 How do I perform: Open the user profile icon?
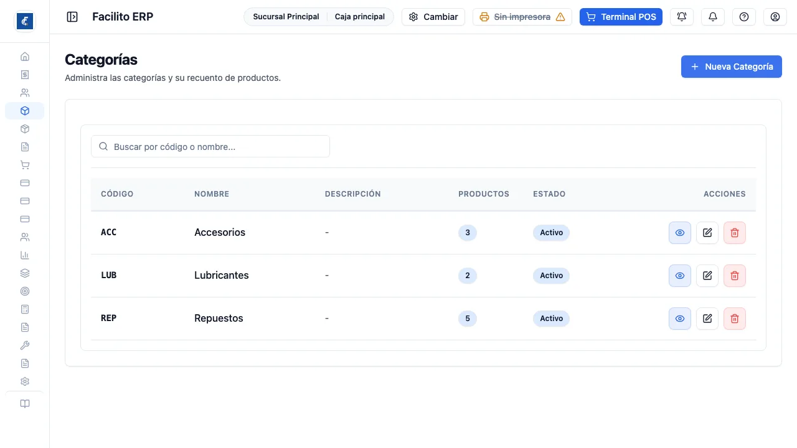(x=775, y=17)
